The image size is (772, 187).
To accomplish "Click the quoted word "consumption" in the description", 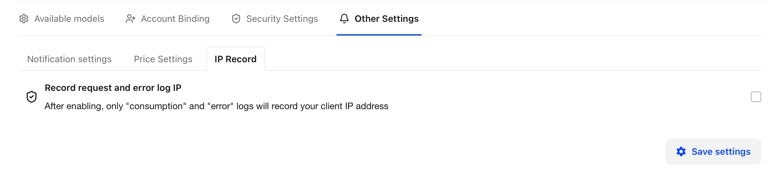I will pos(156,106).
